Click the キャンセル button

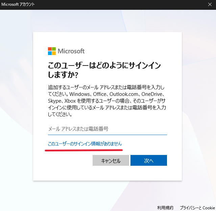coord(111,160)
